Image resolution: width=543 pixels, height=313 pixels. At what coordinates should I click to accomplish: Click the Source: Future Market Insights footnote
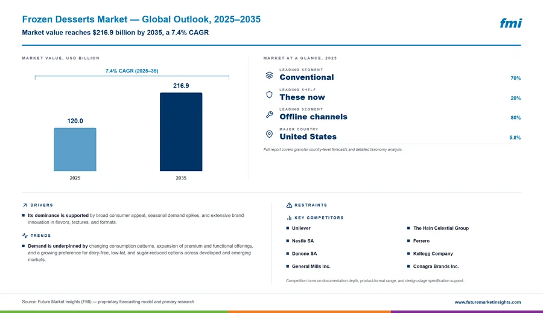point(108,302)
